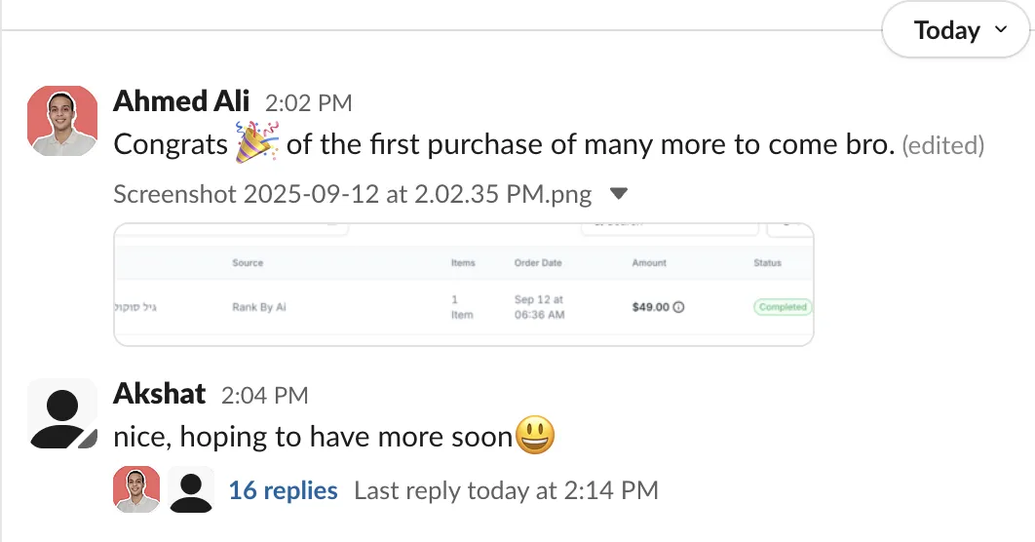This screenshot has width=1035, height=542.
Task: Click Akshat's small avatar in the replies row
Action: [191, 489]
